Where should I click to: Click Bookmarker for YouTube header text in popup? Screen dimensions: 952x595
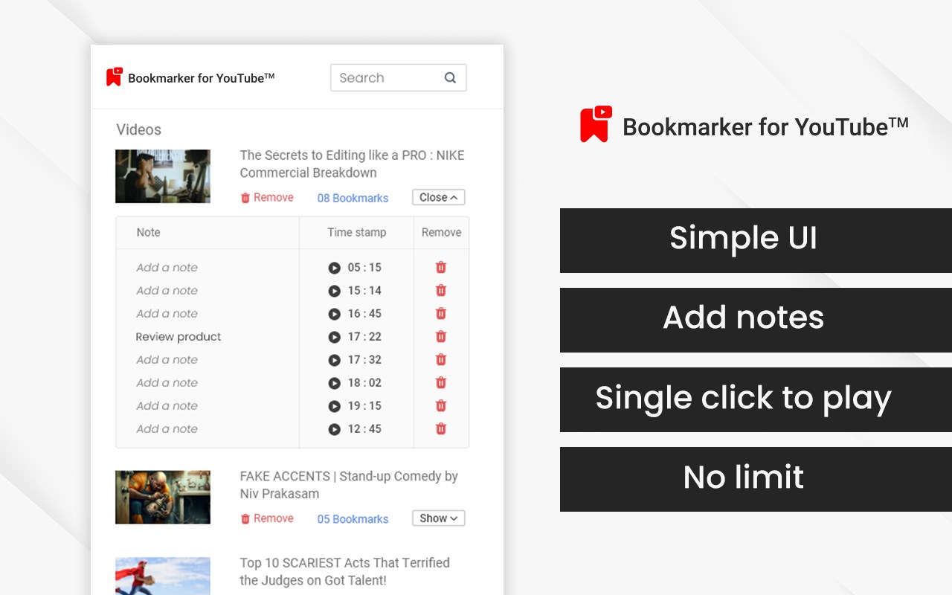[202, 77]
